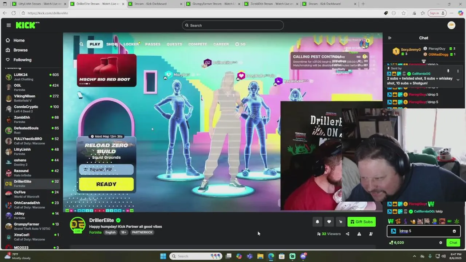Switch to ZombEhh Stream browser tab

[271, 4]
